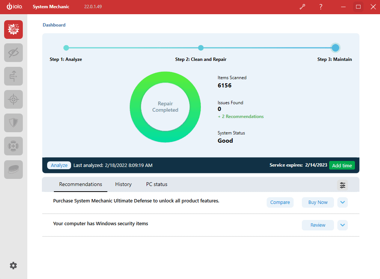Viewport: 380px width, 279px height.
Task: Expand the Windows security items chevron
Action: [342, 225]
